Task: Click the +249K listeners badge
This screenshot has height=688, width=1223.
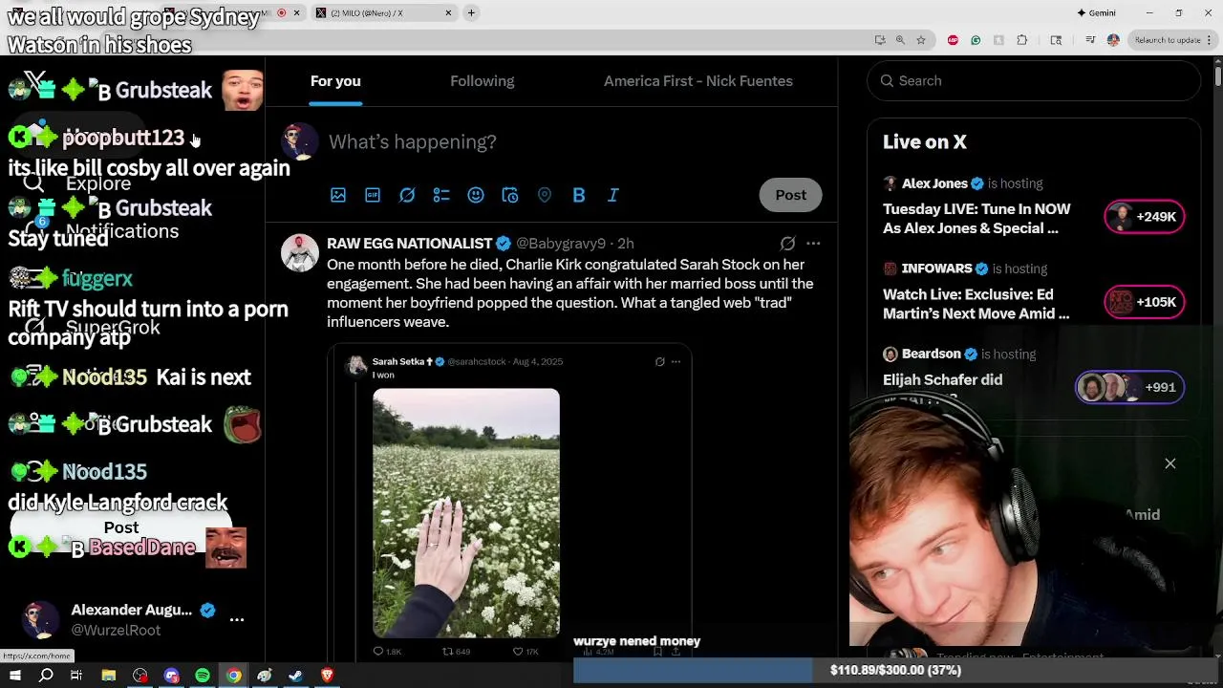Action: pyautogui.click(x=1145, y=217)
